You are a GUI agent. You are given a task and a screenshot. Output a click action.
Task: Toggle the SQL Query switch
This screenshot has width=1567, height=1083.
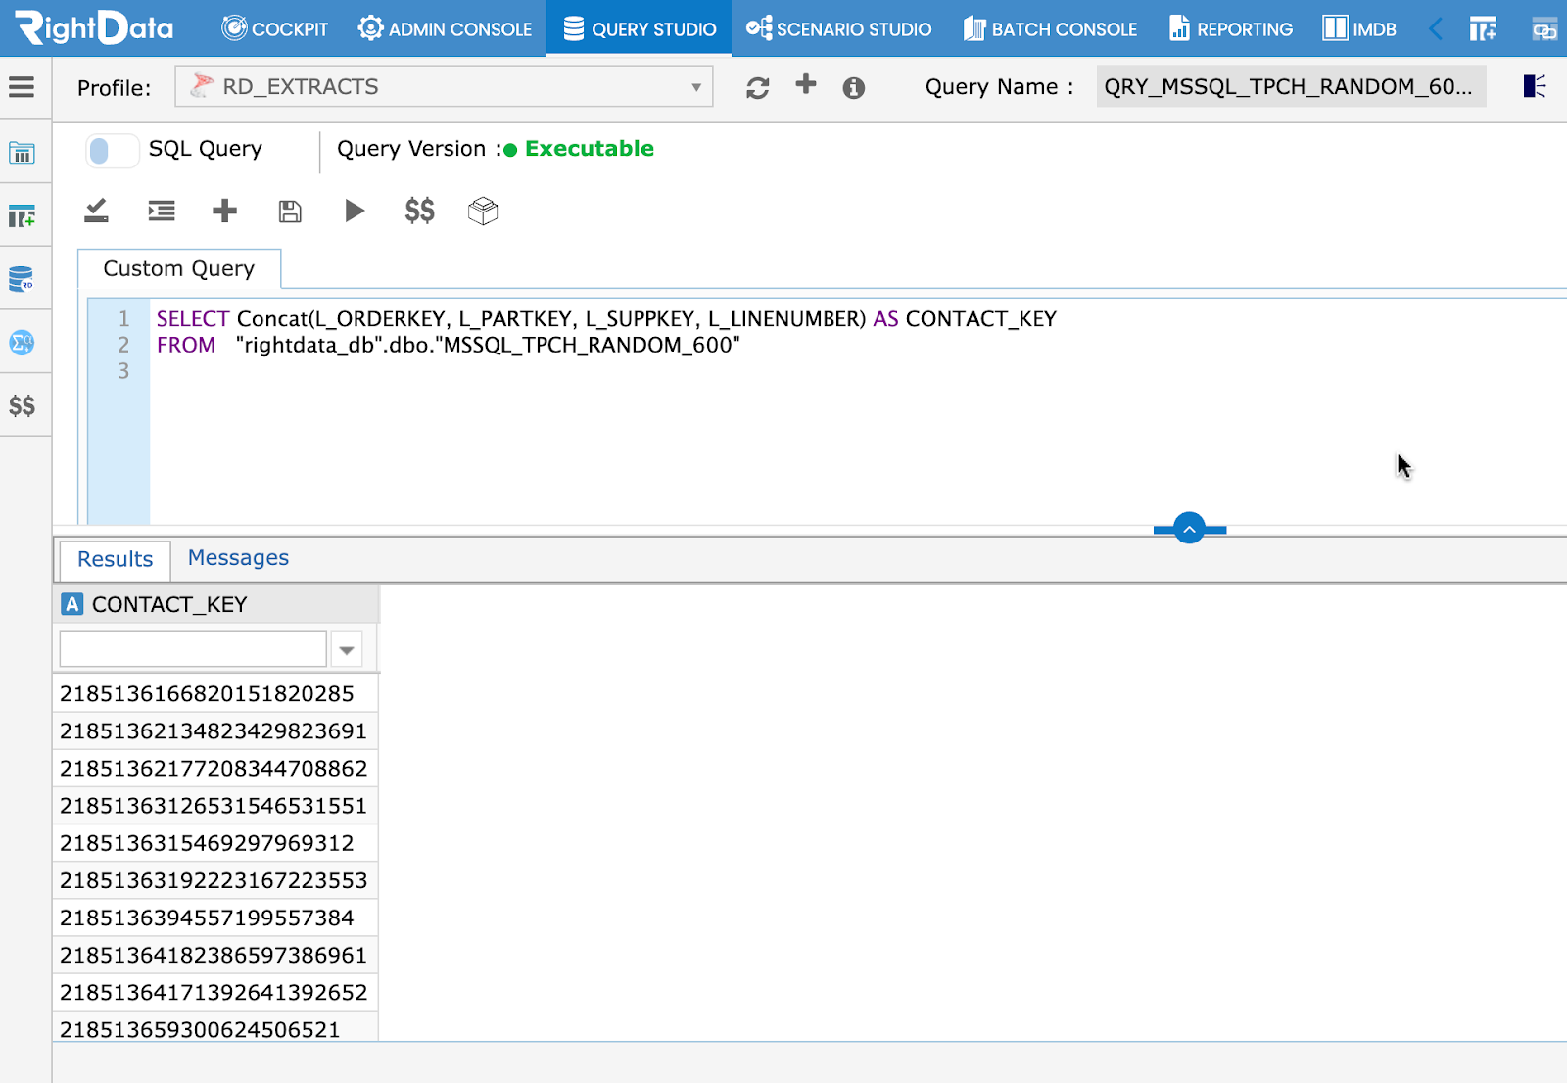pyautogui.click(x=112, y=151)
